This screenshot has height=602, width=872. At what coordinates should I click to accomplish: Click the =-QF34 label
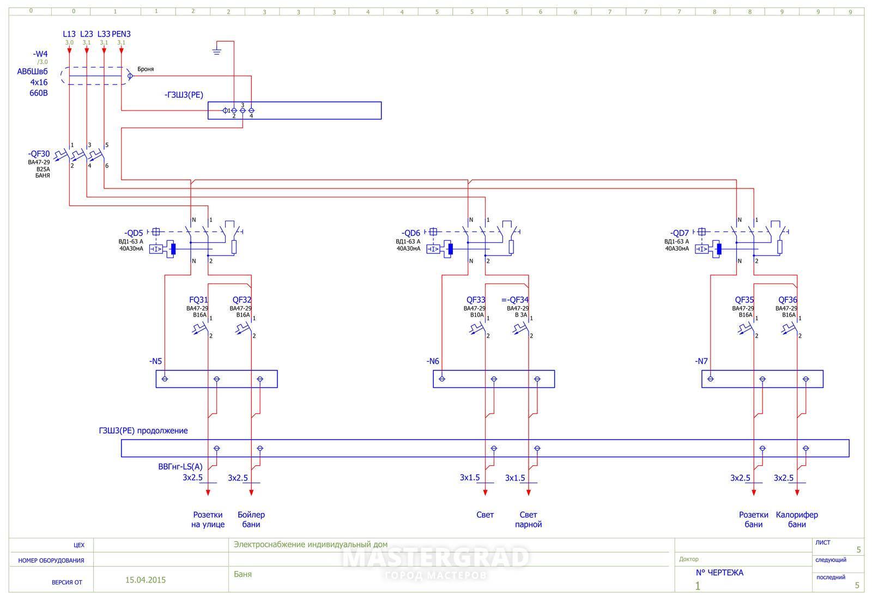[x=515, y=300]
